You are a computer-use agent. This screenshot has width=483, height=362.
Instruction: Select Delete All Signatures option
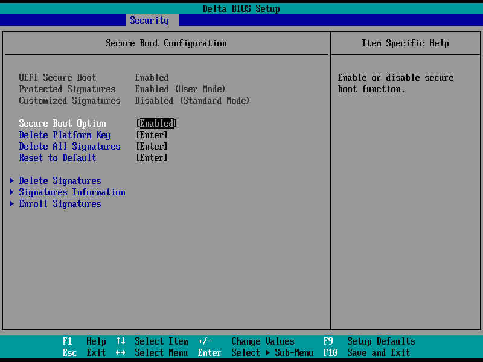(x=69, y=146)
